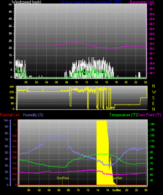Click the 0.9 rainfall axis value
Image resolution: width=163 pixels, height=195 pixels.
(x=15, y=136)
